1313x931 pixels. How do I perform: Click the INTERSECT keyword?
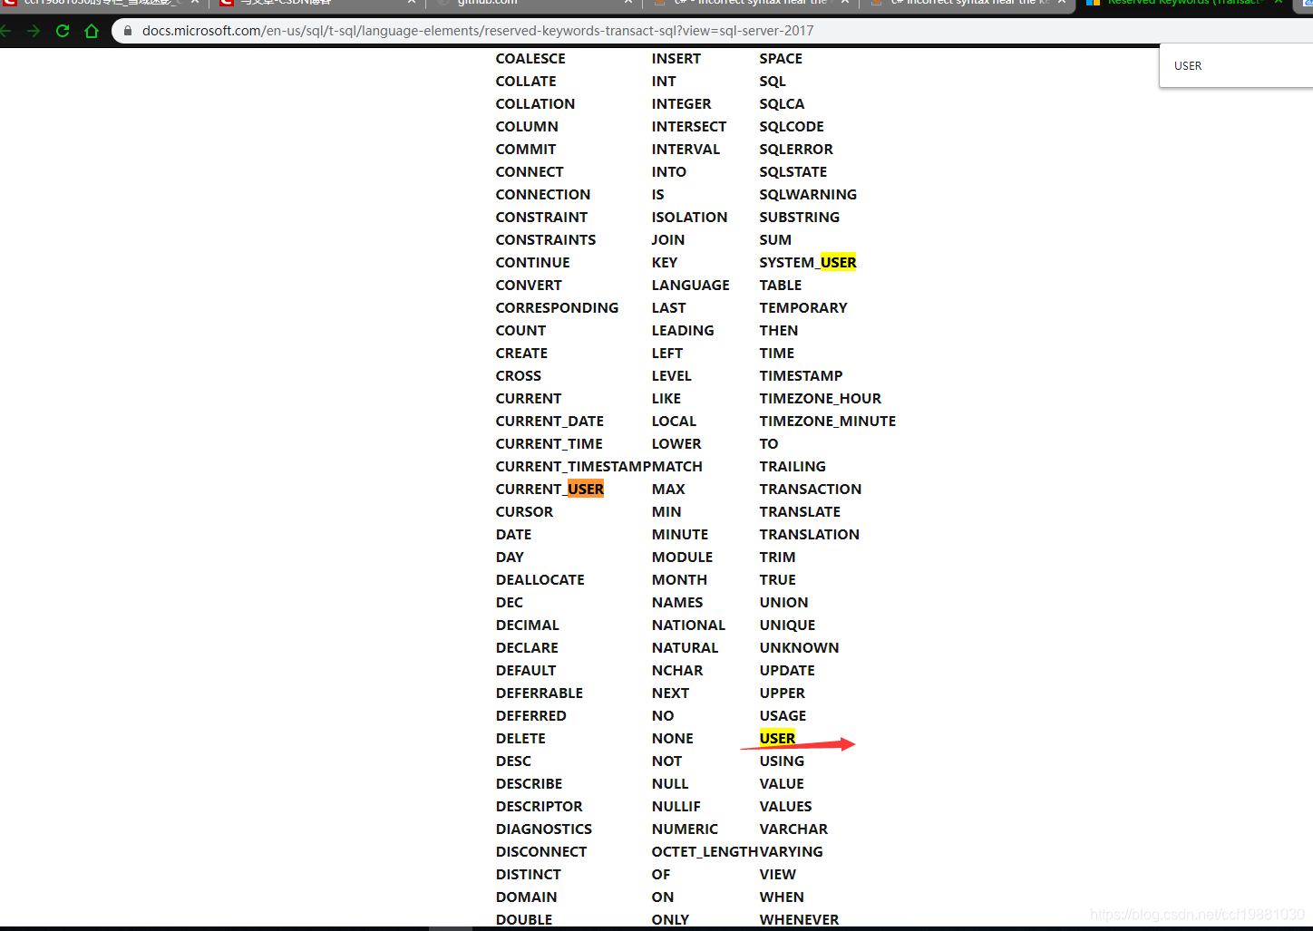(689, 127)
